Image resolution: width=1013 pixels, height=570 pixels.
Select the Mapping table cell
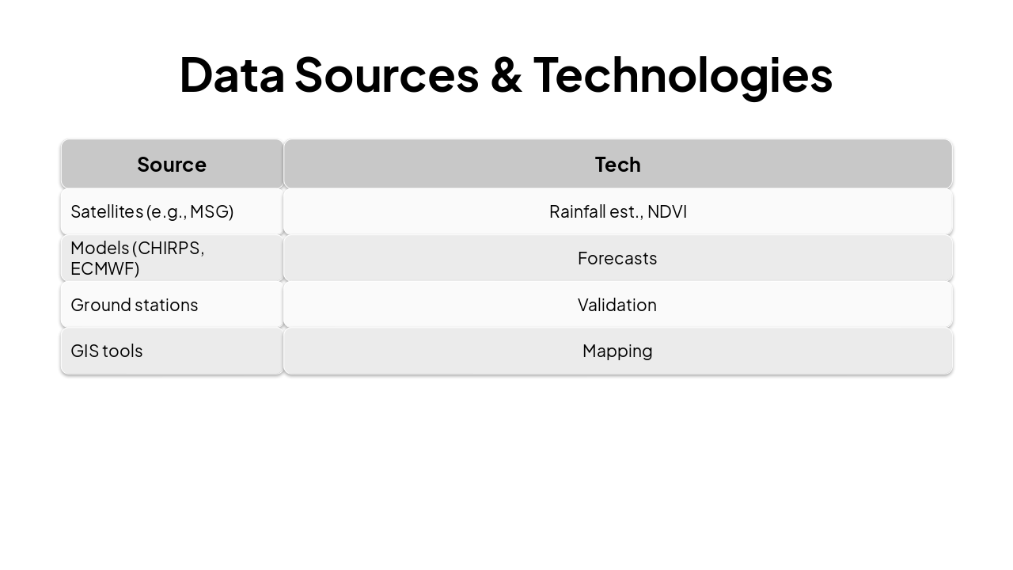[x=617, y=351]
